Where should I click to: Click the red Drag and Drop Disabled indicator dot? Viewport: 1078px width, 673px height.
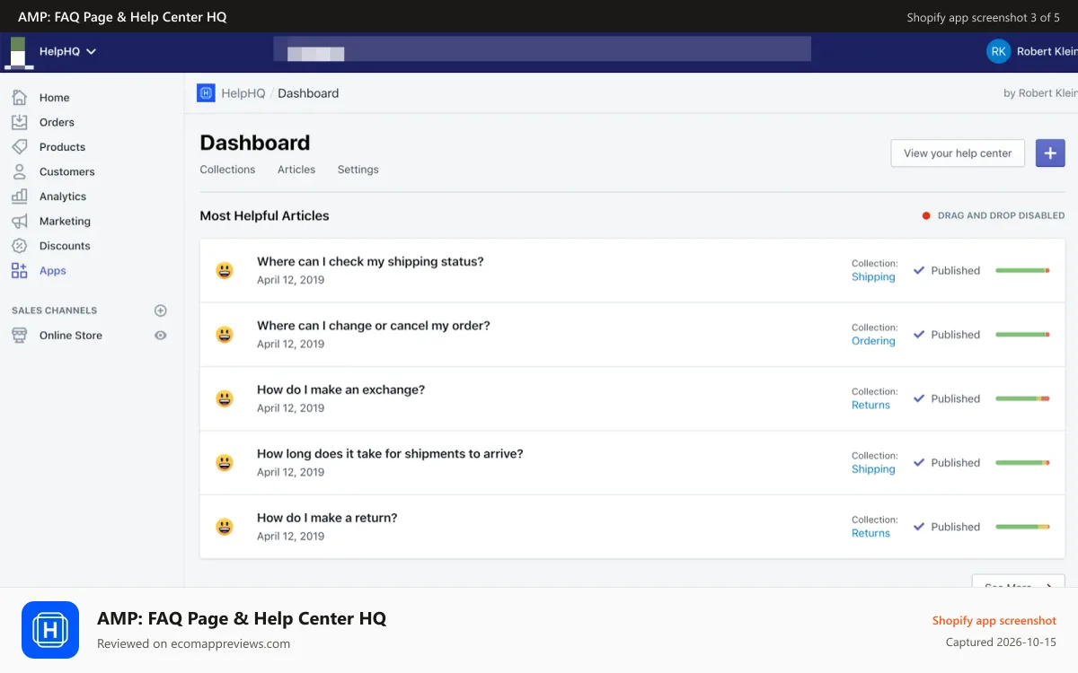[x=926, y=215]
